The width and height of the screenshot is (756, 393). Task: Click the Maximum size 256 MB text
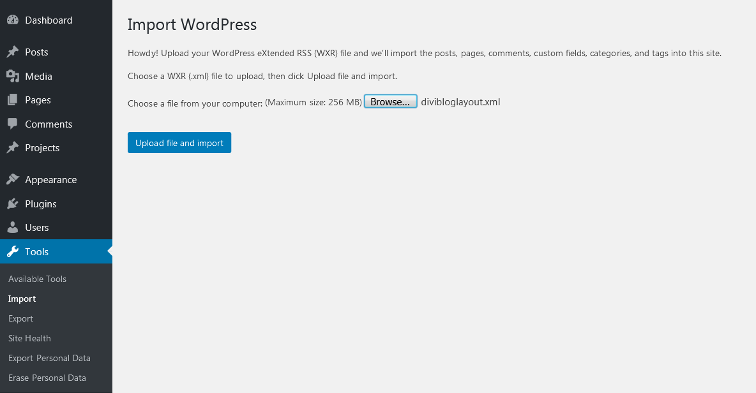(x=314, y=102)
